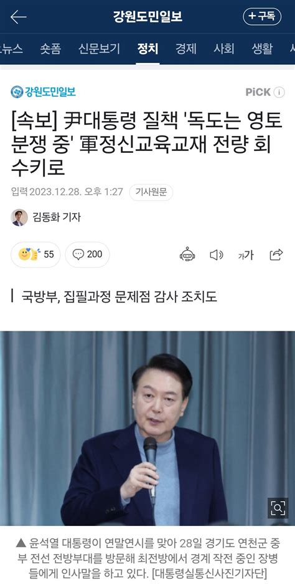Open the 200 comments bubble
This screenshot has height=584, width=295.
coord(87,255)
